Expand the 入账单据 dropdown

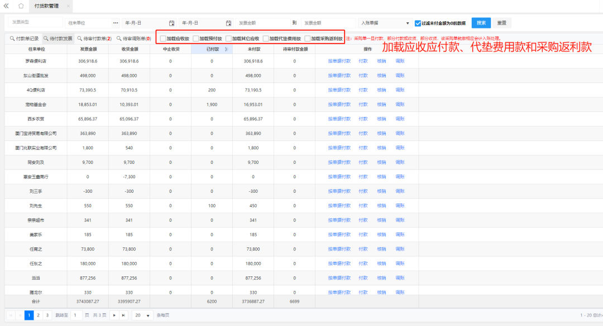tap(385, 23)
